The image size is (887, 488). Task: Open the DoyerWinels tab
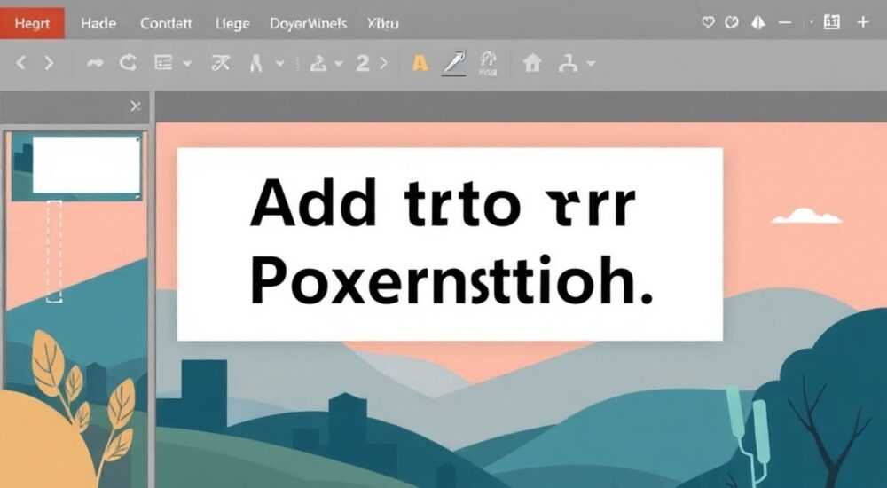309,23
